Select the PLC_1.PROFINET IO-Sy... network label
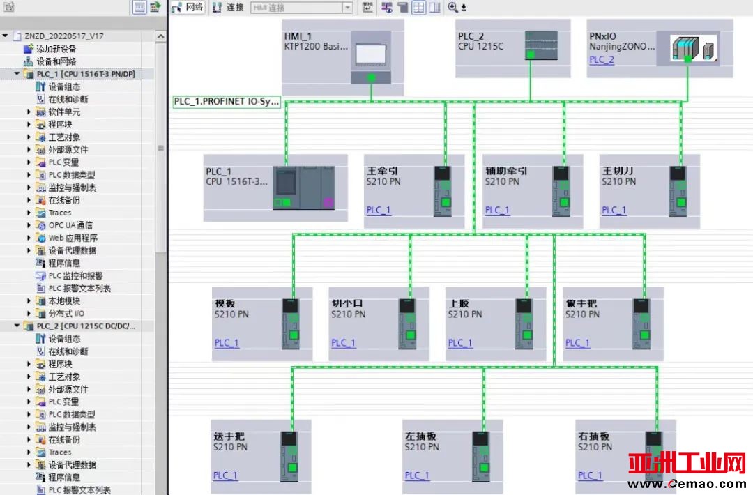753x495 pixels. (x=226, y=102)
